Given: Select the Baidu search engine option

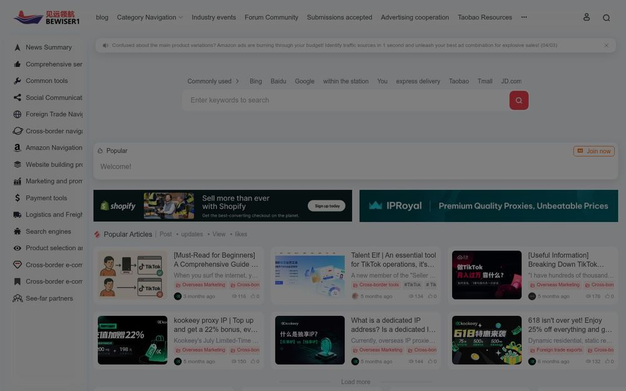Looking at the screenshot, I should 279,81.
